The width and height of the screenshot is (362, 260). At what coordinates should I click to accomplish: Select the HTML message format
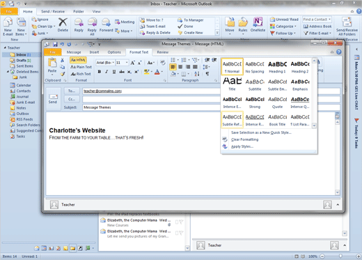click(x=78, y=60)
